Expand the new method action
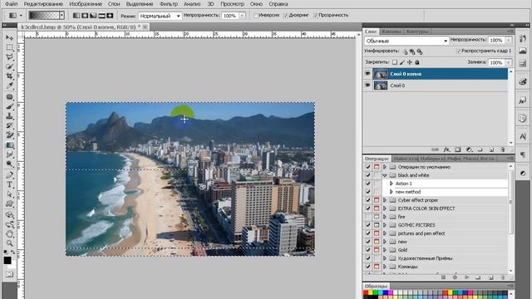This screenshot has width=532, height=299. (x=392, y=192)
